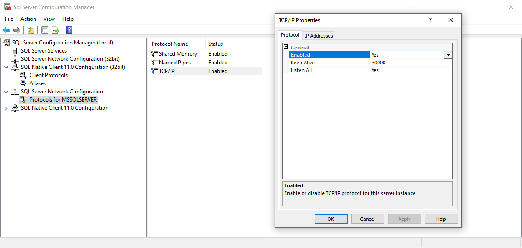Click the Export List toolbar icon
The height and width of the screenshot is (248, 522).
55,30
